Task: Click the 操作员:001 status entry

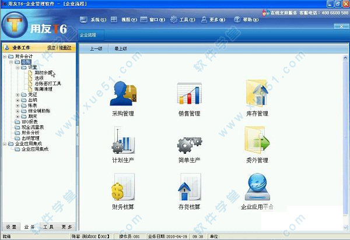Action: coord(129,237)
